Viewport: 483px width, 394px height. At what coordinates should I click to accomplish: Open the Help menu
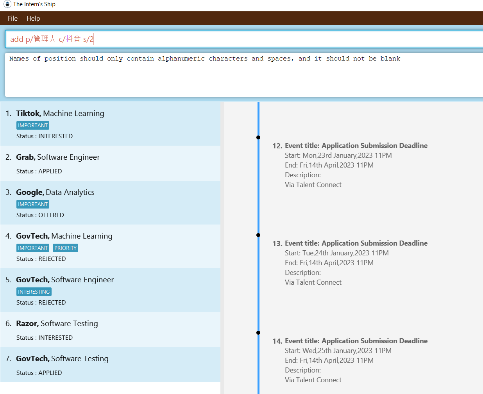click(x=33, y=18)
